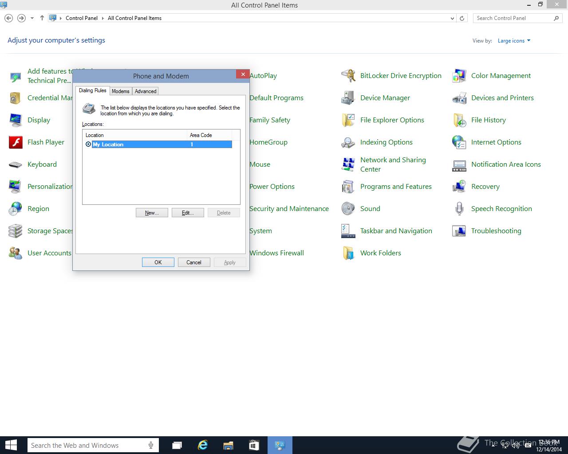Open the Windows Firewall link
The image size is (568, 454).
tap(276, 253)
